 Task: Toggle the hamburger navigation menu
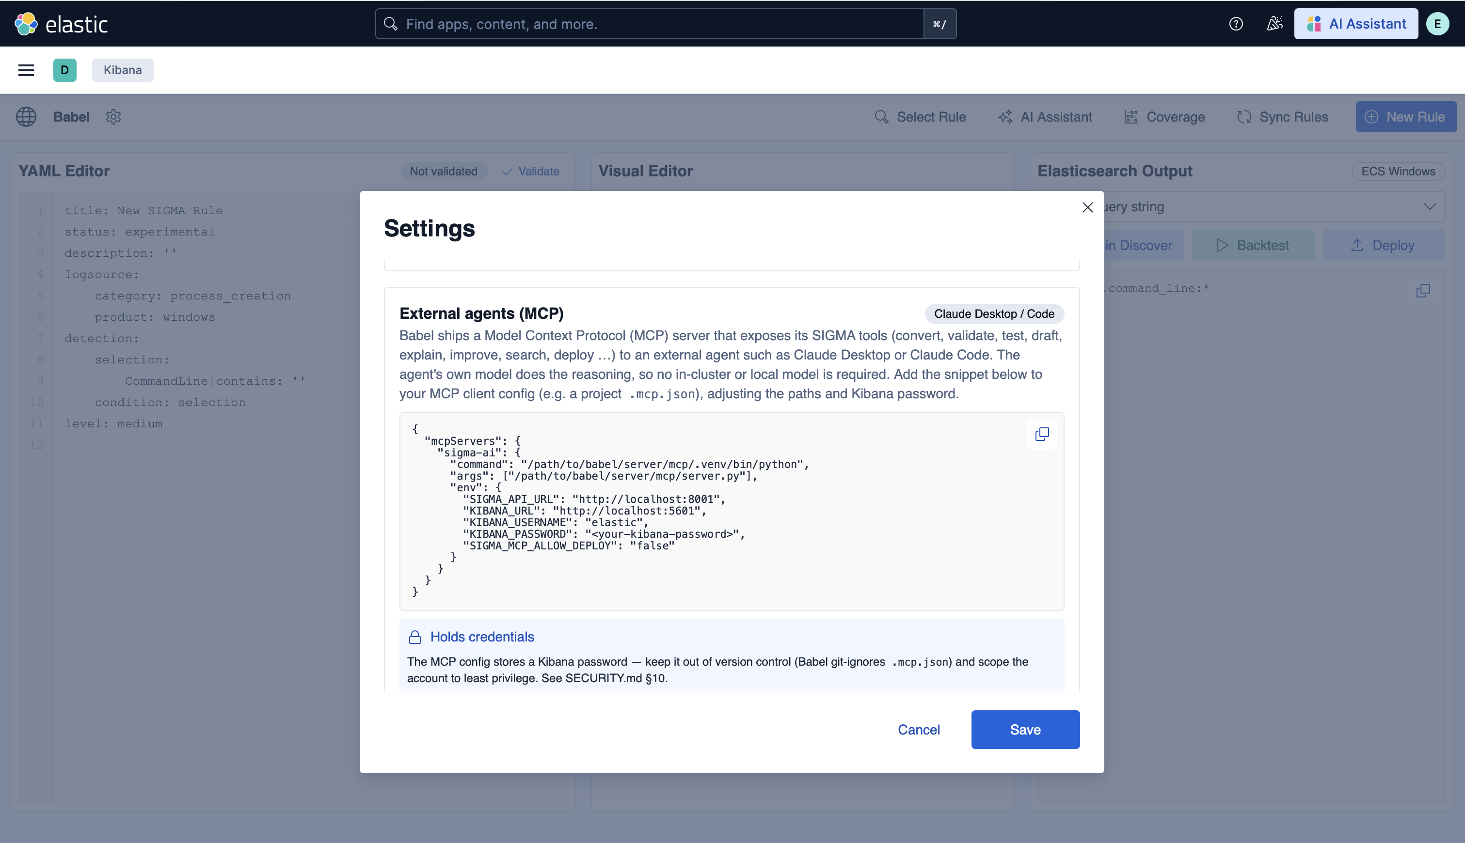26,70
